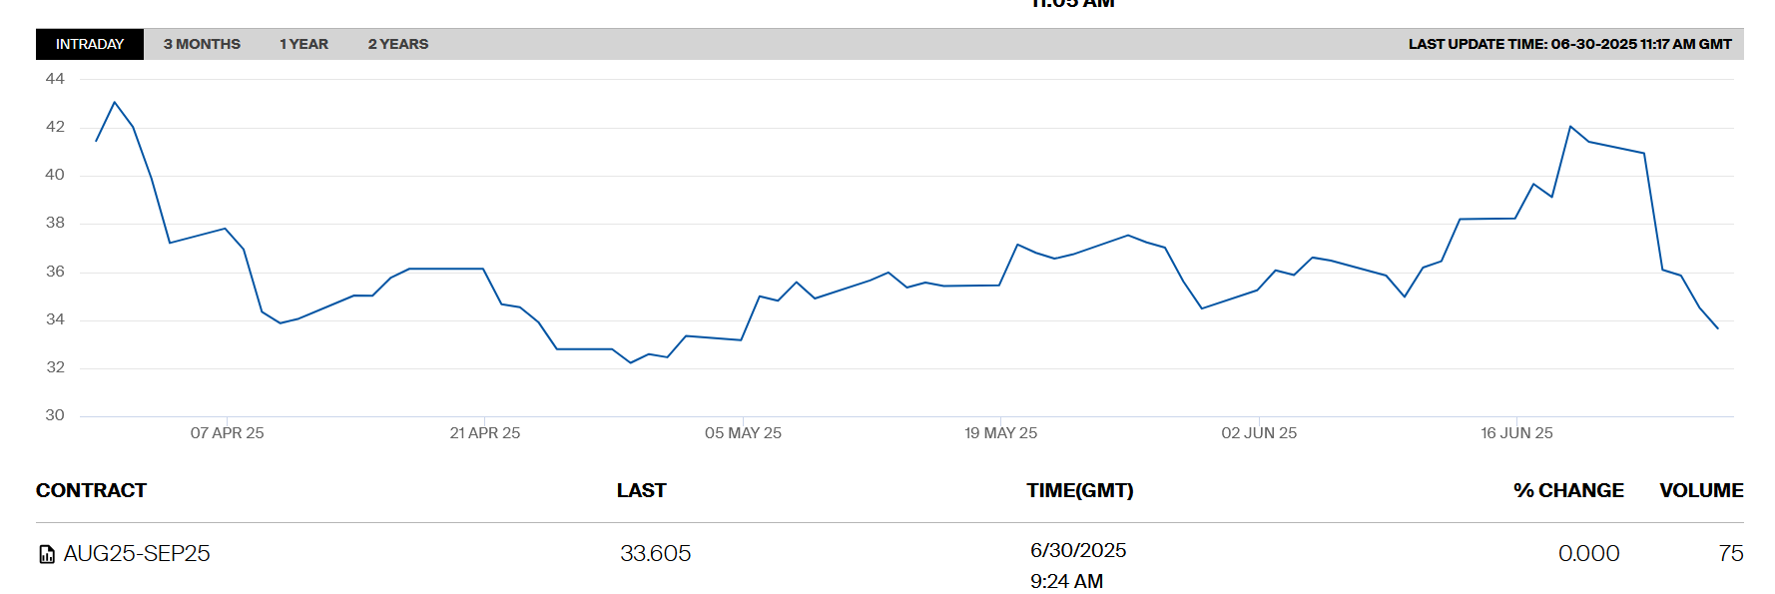Select the 3 MONTHS chart range
Image resolution: width=1775 pixels, height=594 pixels.
[202, 44]
